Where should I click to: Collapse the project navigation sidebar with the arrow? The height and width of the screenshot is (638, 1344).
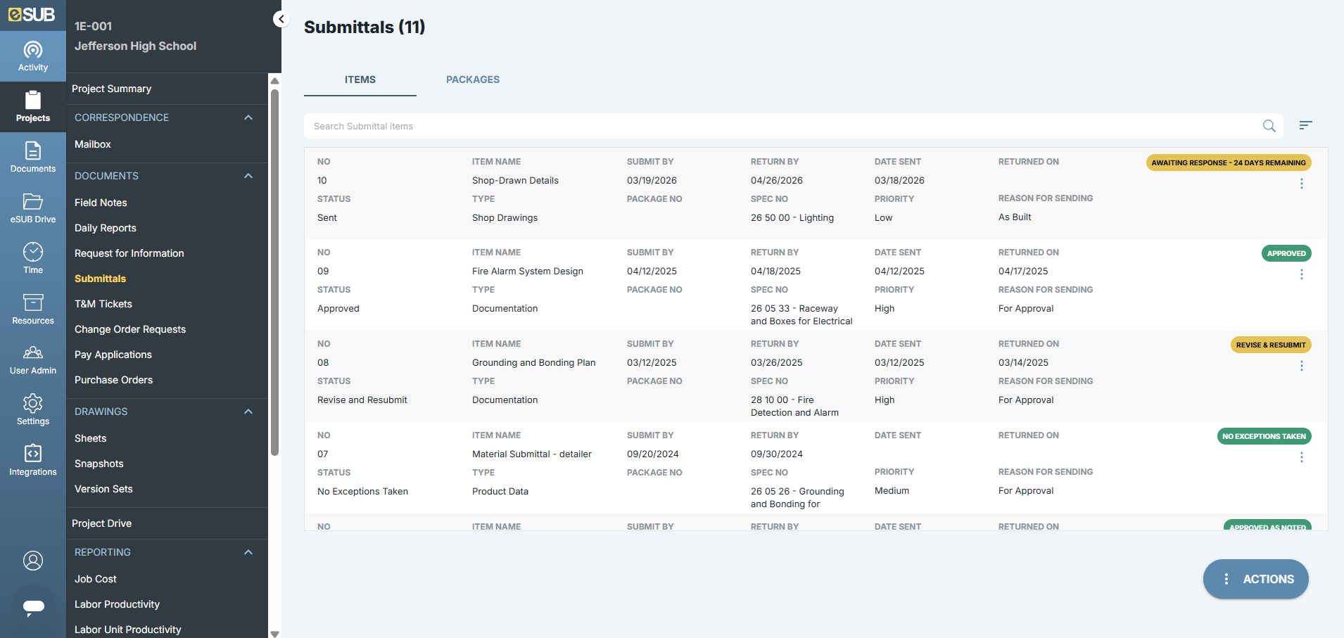pos(281,19)
